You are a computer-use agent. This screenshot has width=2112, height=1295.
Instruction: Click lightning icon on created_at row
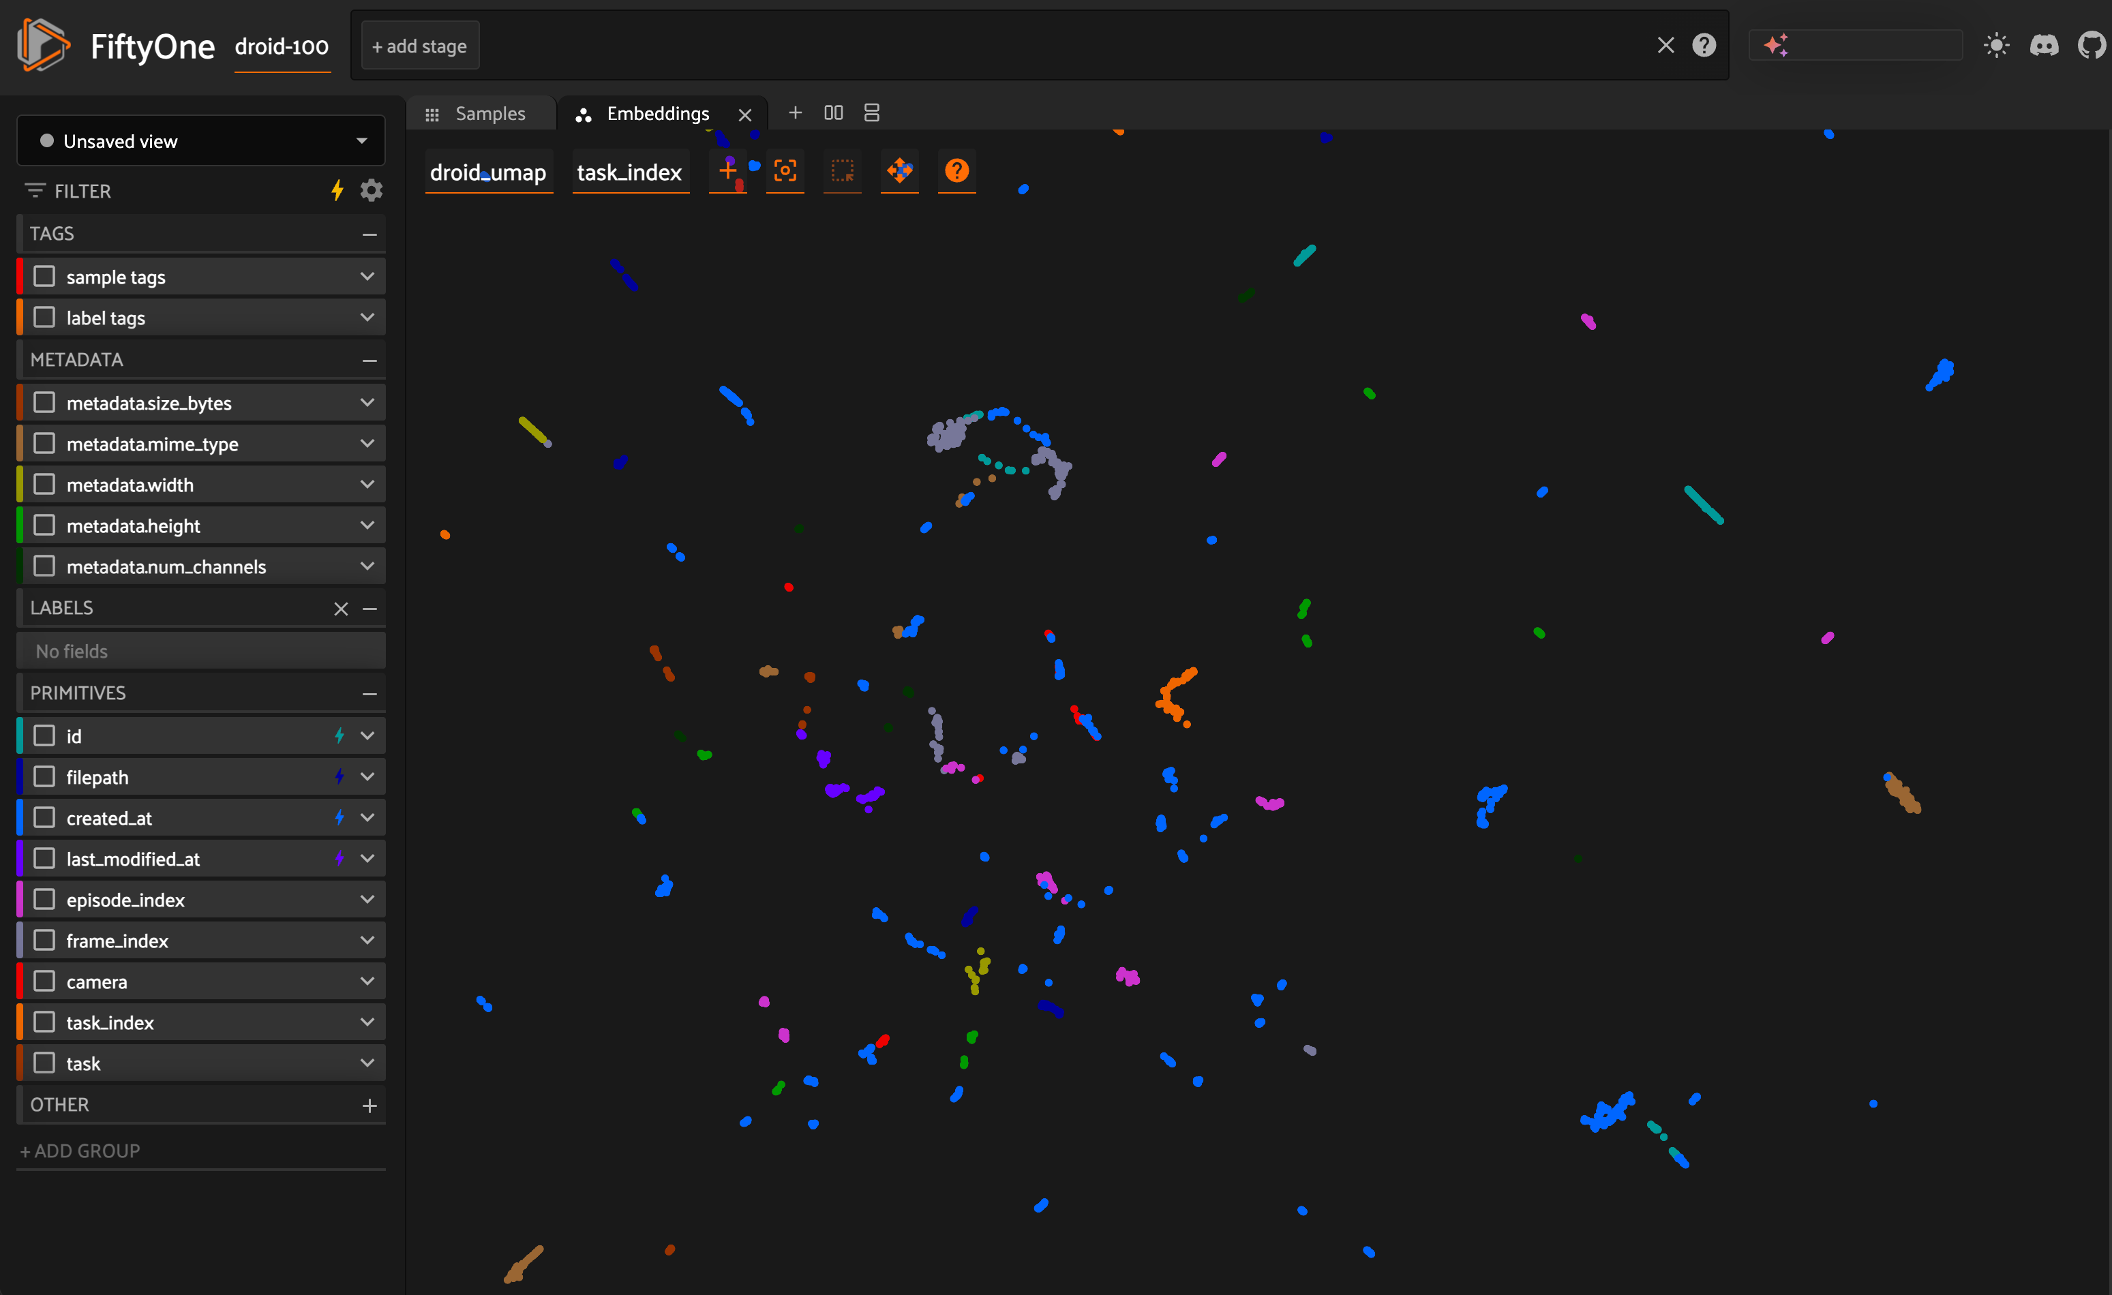pos(340,818)
